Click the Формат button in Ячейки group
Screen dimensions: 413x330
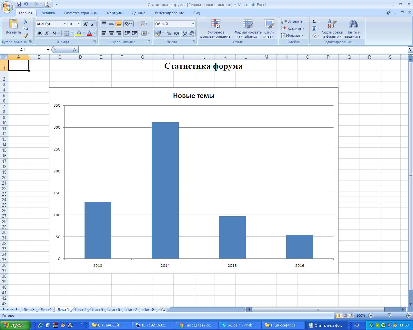pyautogui.click(x=293, y=35)
